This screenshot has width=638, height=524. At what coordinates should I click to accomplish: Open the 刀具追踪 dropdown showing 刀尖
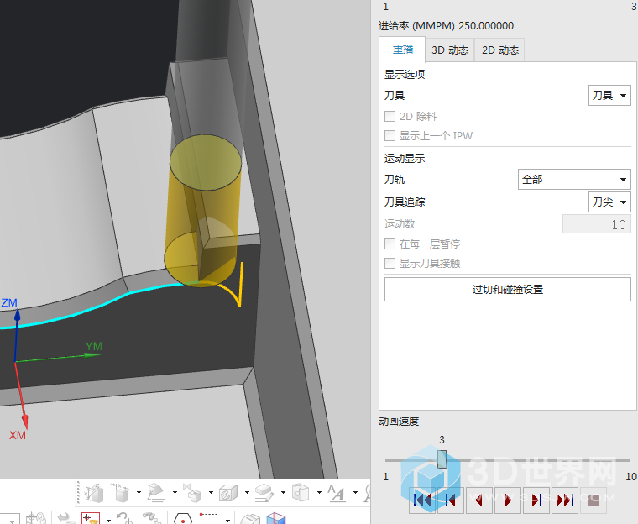click(x=609, y=202)
